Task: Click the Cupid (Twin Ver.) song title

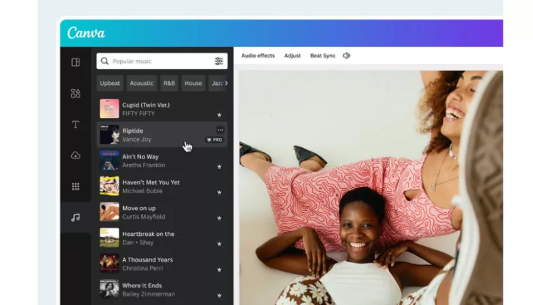Action: [x=146, y=105]
